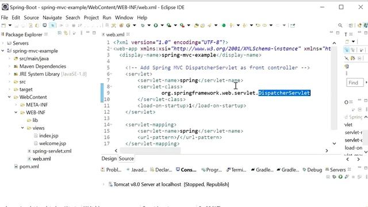Open the Help menu
Screen dimensions: 368x207
[x=142, y=18]
